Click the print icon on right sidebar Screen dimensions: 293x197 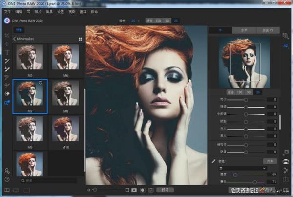[x=286, y=161]
